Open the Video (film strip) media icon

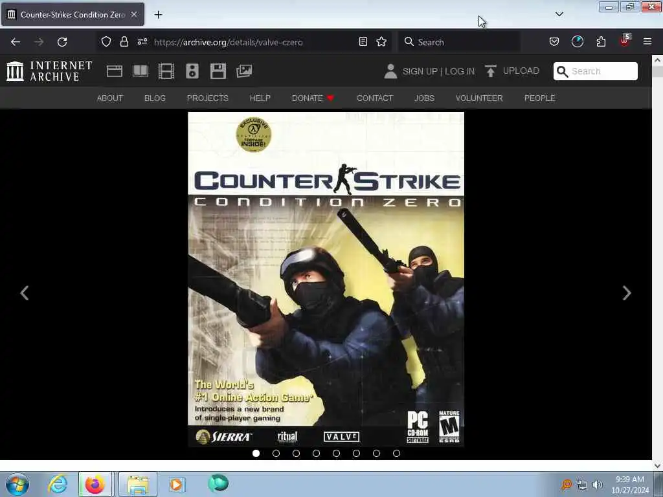click(166, 71)
